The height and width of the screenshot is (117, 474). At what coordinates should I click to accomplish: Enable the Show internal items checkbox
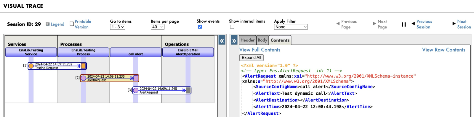point(232,27)
